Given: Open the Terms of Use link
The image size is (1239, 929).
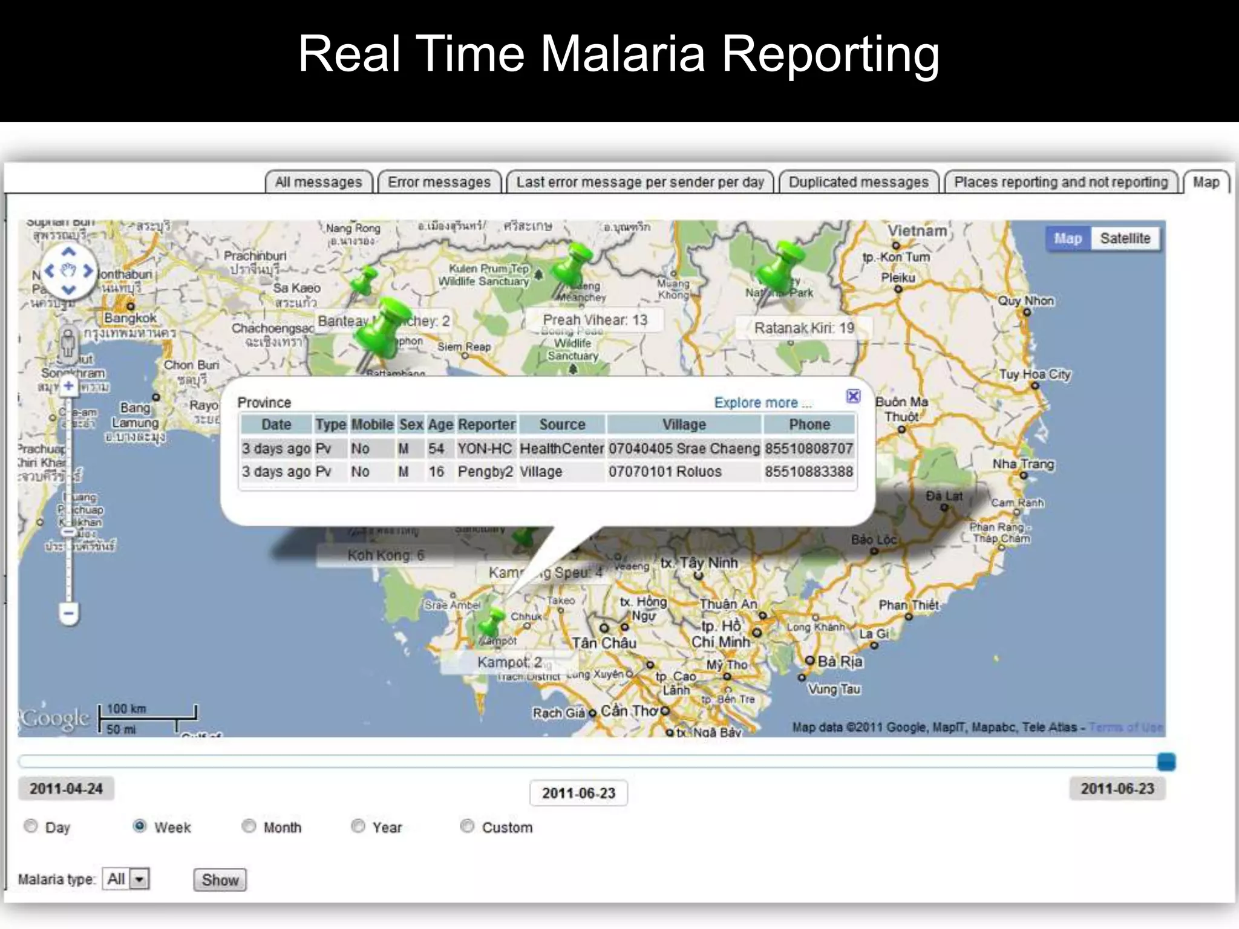Looking at the screenshot, I should [x=1125, y=727].
